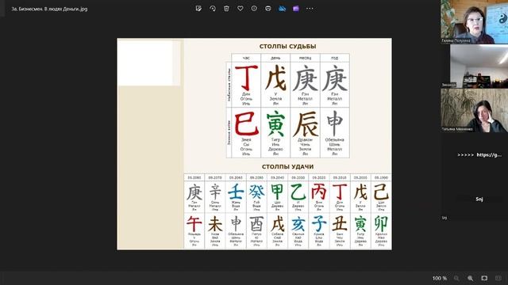Rotate the picture with the rotate icon
The image size is (508, 285).
click(x=213, y=9)
